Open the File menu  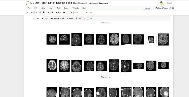(x=29, y=8)
